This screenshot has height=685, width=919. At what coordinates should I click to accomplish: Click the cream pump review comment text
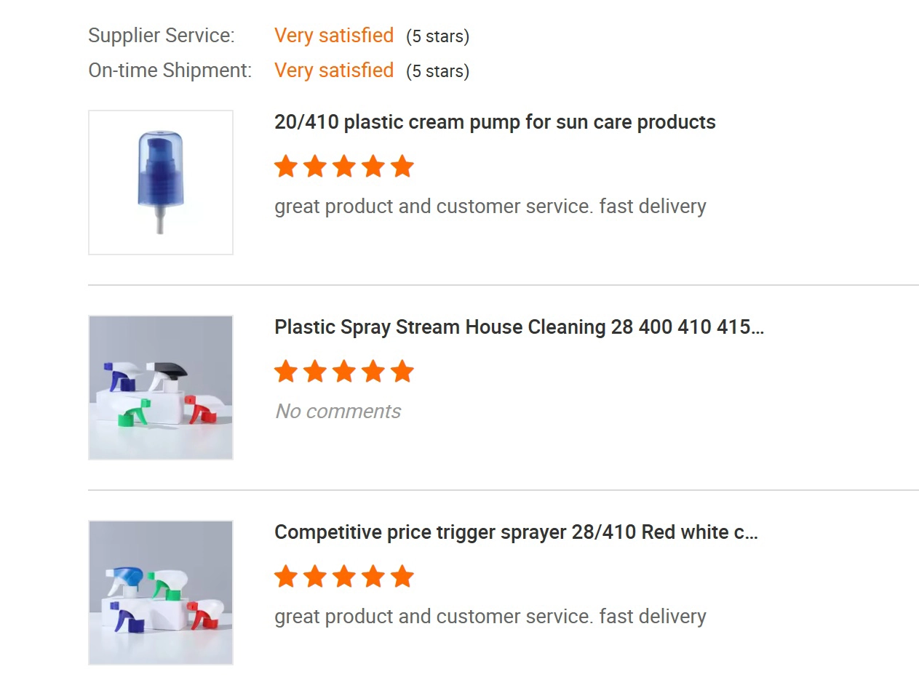[490, 207]
